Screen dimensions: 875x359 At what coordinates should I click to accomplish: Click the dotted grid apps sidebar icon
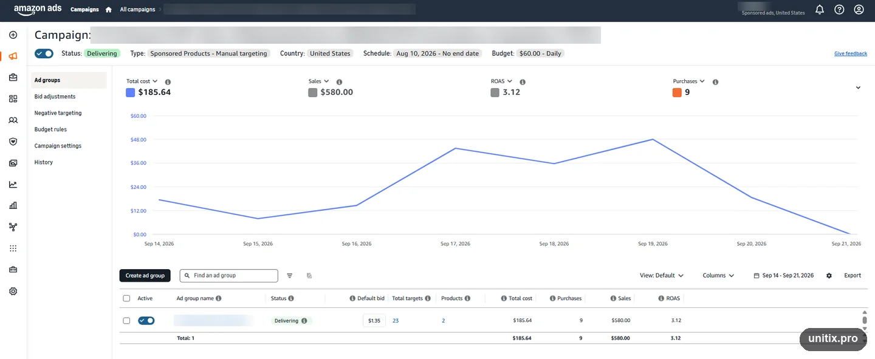[x=13, y=248]
